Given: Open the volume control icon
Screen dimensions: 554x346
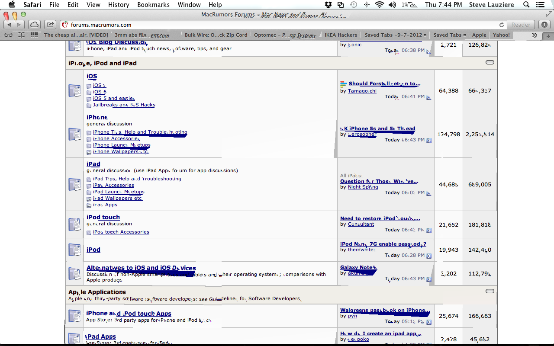Looking at the screenshot, I should (x=392, y=5).
